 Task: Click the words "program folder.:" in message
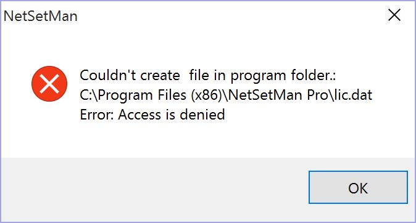click(x=283, y=76)
